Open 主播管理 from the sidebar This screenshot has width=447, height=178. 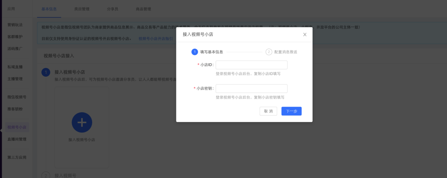(15, 79)
